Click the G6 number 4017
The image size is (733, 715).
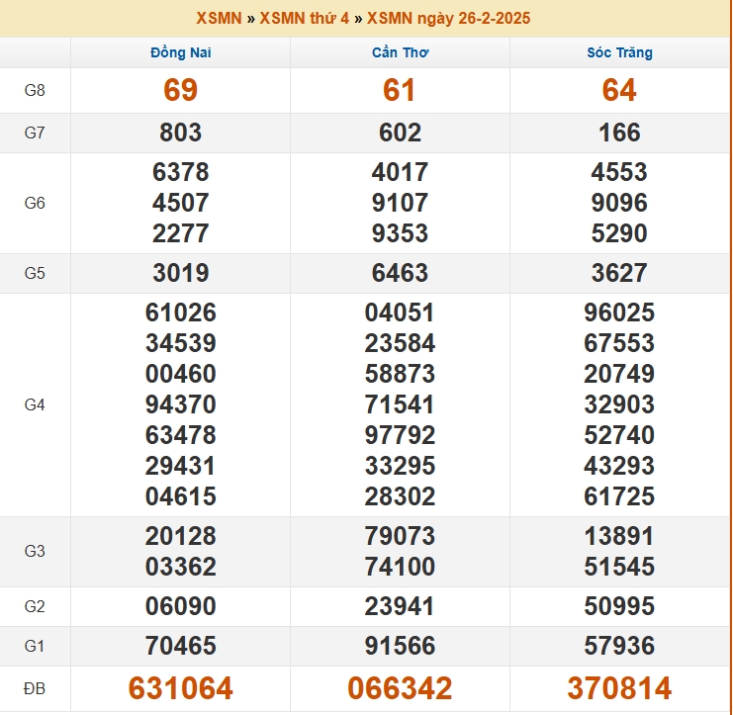pos(400,172)
